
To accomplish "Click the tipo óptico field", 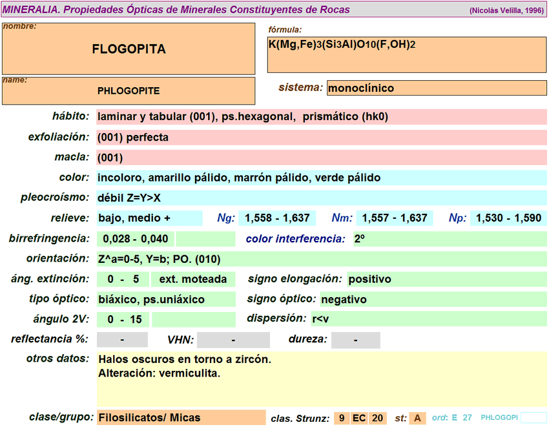I will (166, 299).
